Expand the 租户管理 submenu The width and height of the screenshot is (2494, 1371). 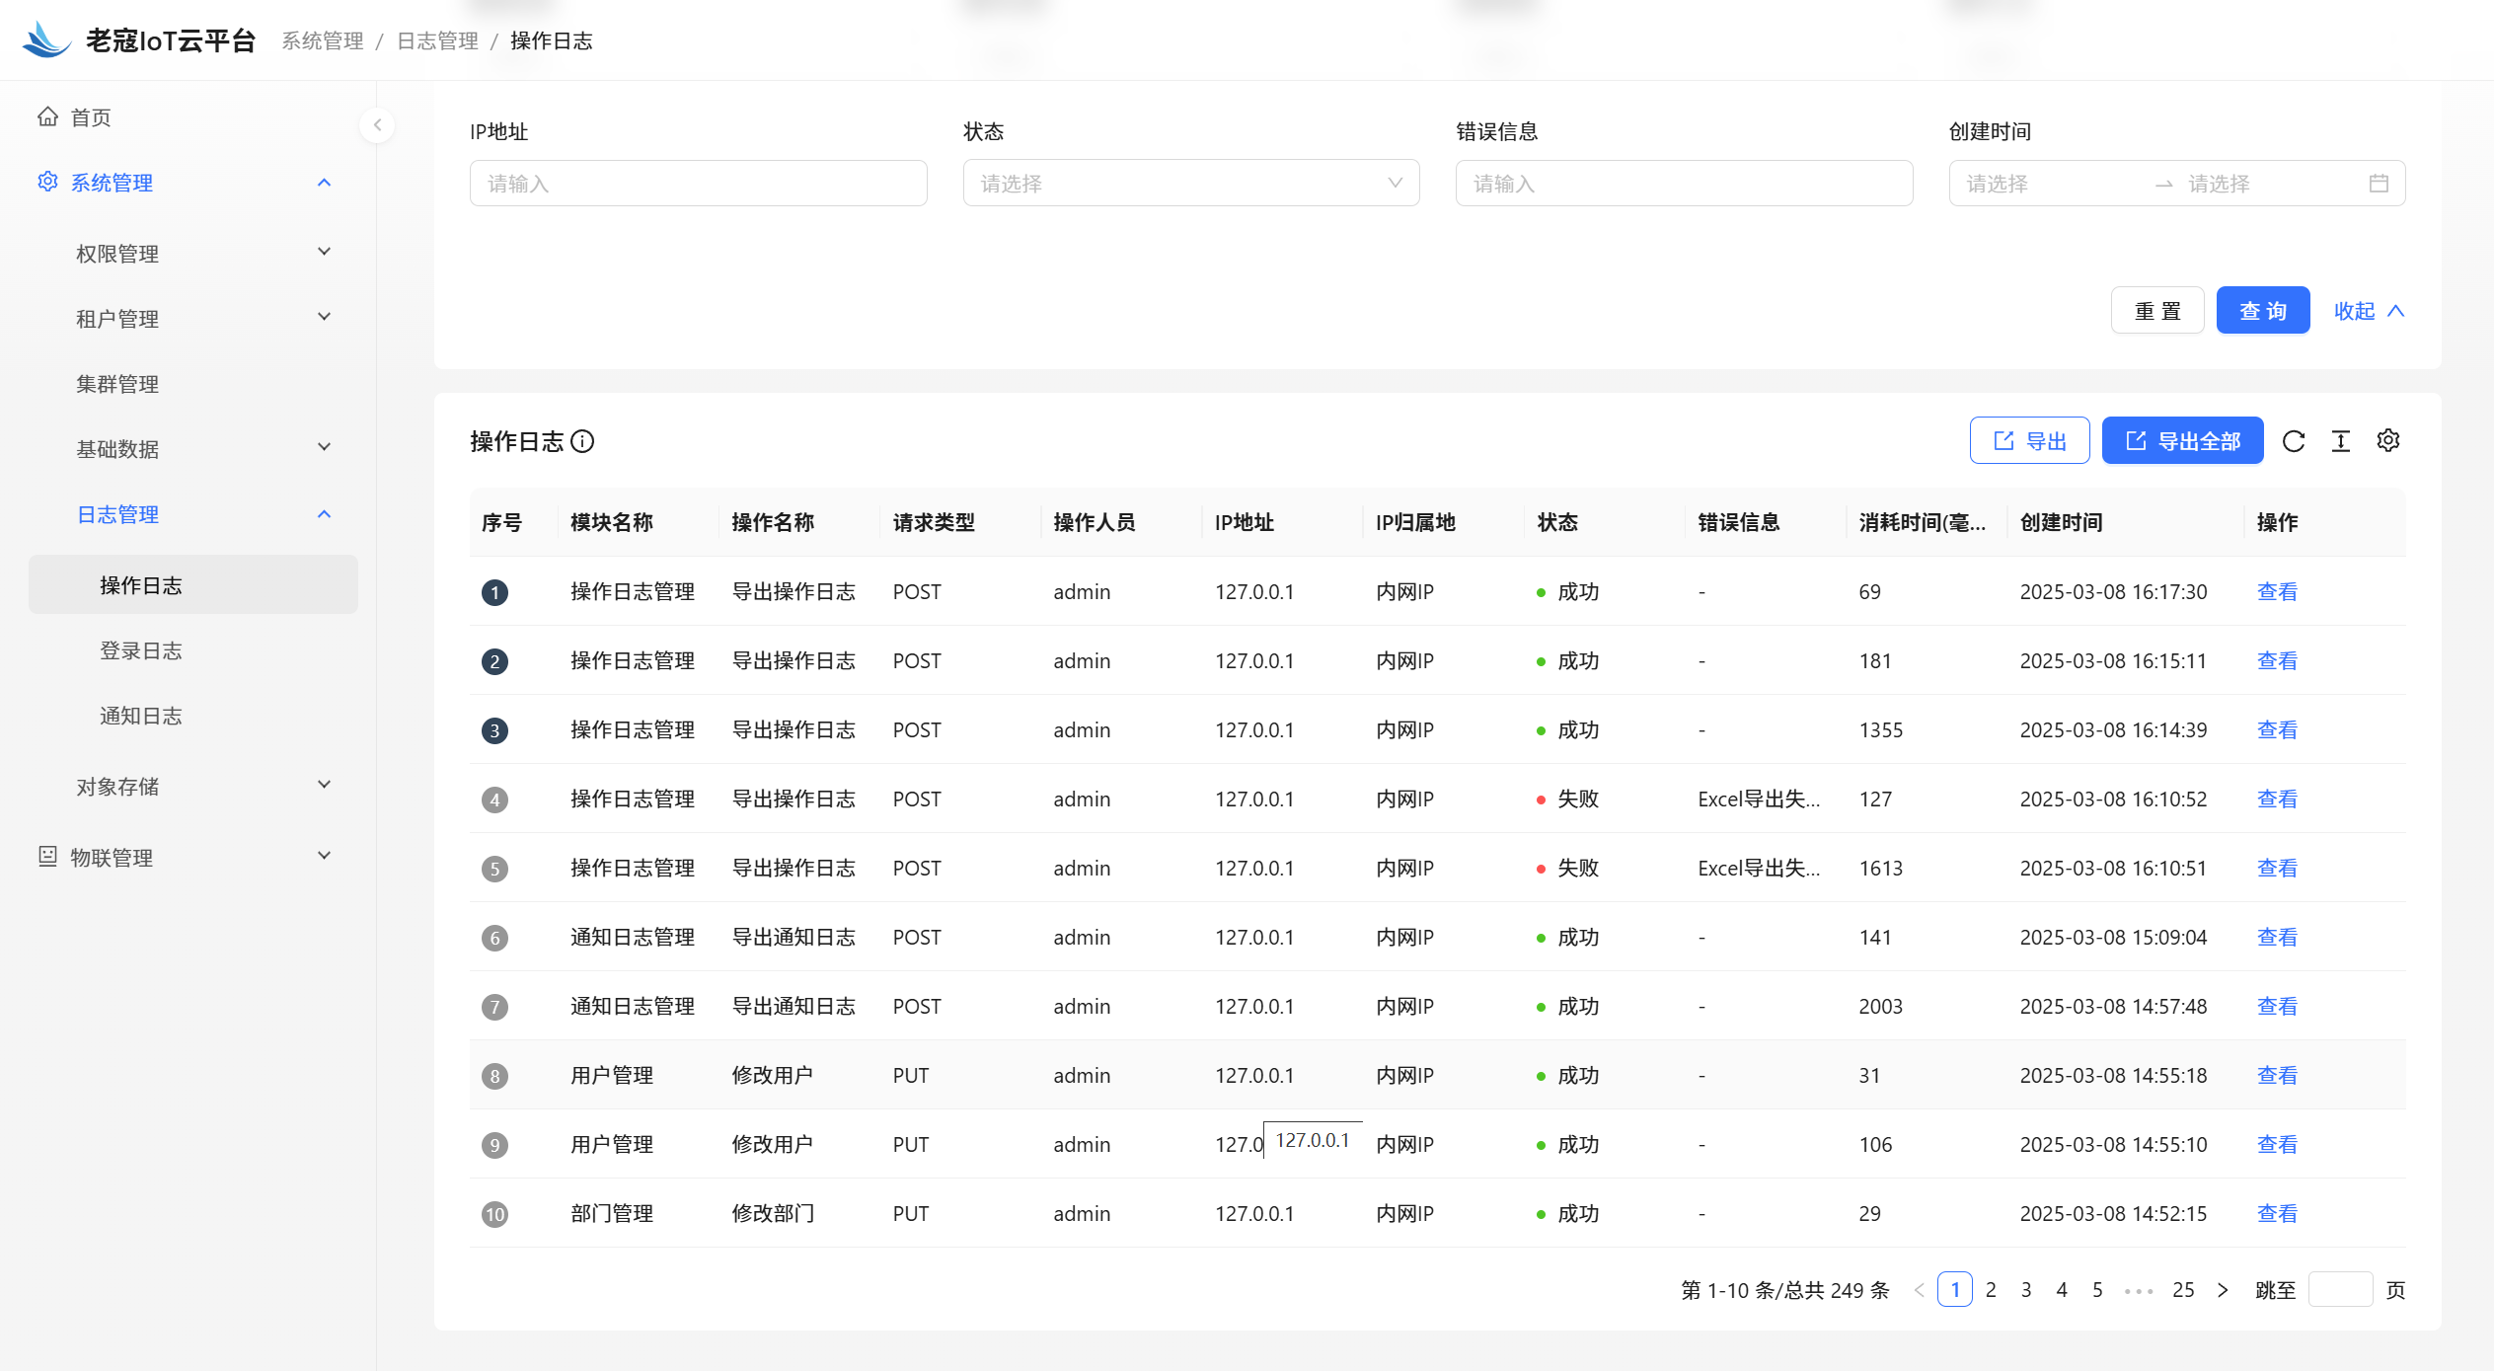pos(324,318)
